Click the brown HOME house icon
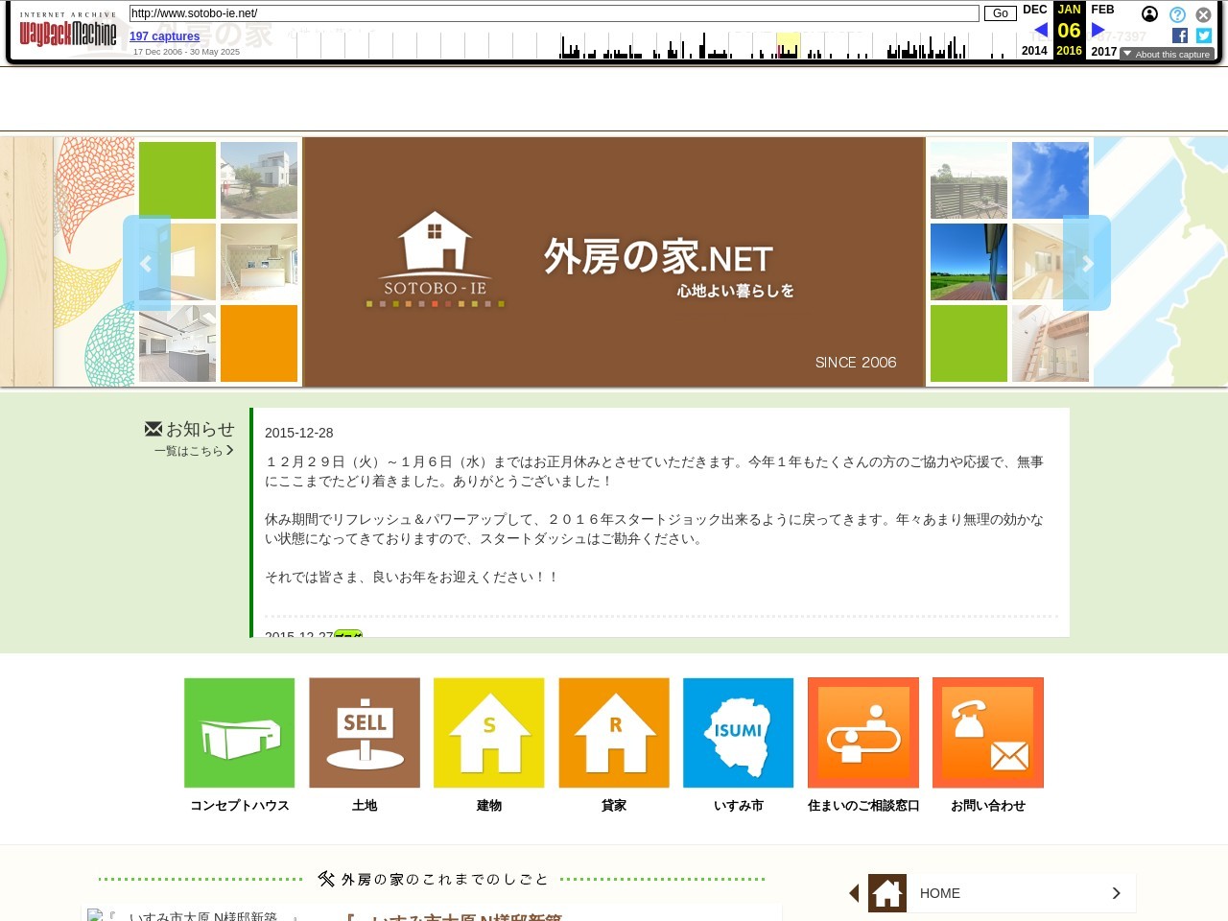The height and width of the screenshot is (921, 1228). (887, 893)
